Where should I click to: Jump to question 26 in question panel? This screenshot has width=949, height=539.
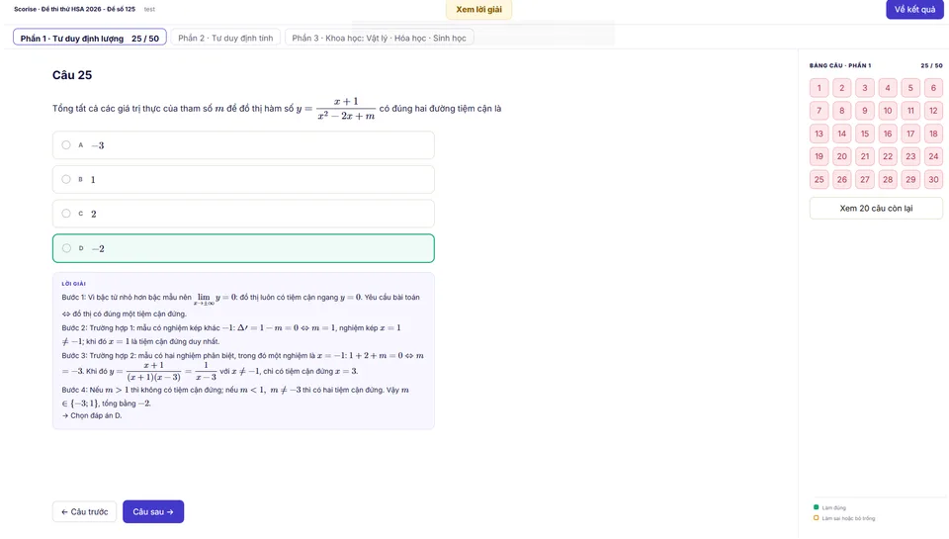(842, 179)
